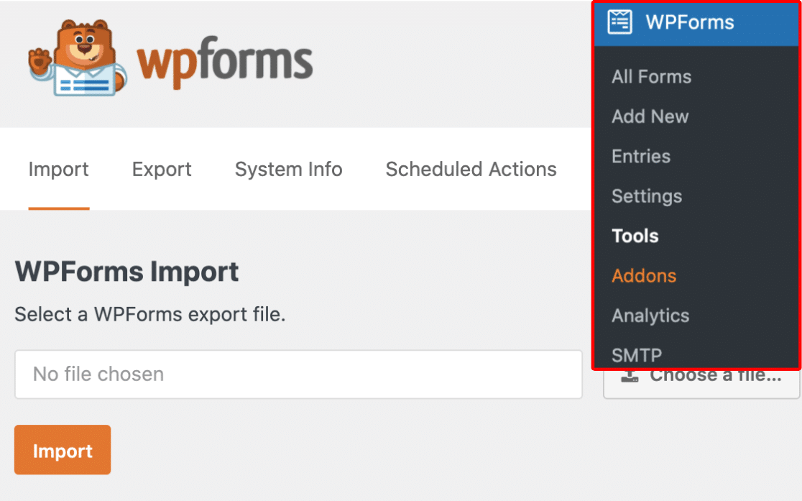
Task: Open SMTP in the WPForms menu
Action: pos(637,355)
